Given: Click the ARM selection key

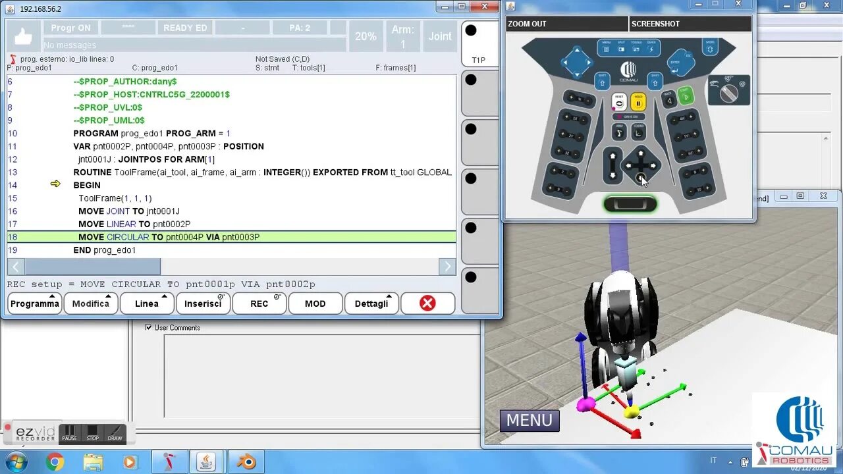Looking at the screenshot, I should pyautogui.click(x=619, y=132).
